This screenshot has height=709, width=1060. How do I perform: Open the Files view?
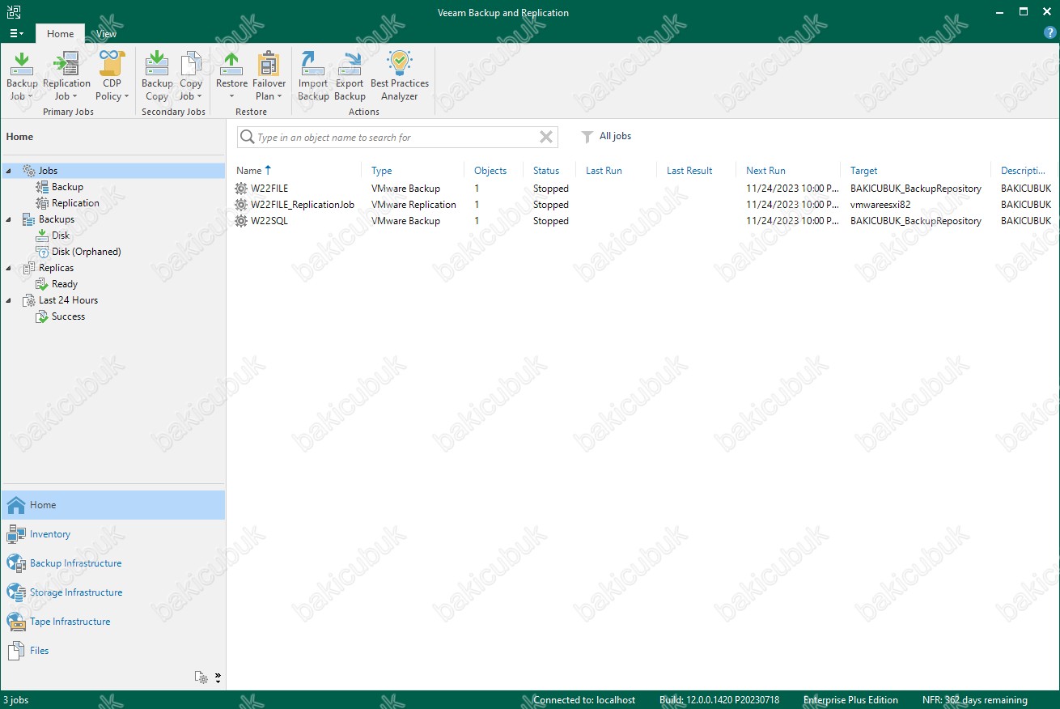112,651
